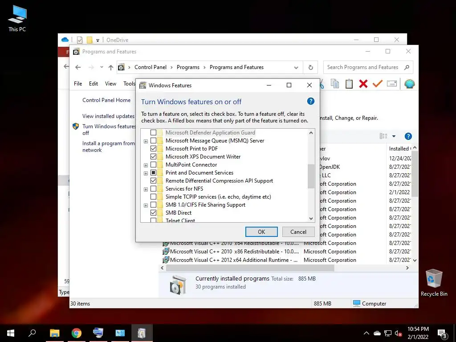Open This PC desktop icon
The height and width of the screenshot is (342, 456).
pyautogui.click(x=17, y=18)
